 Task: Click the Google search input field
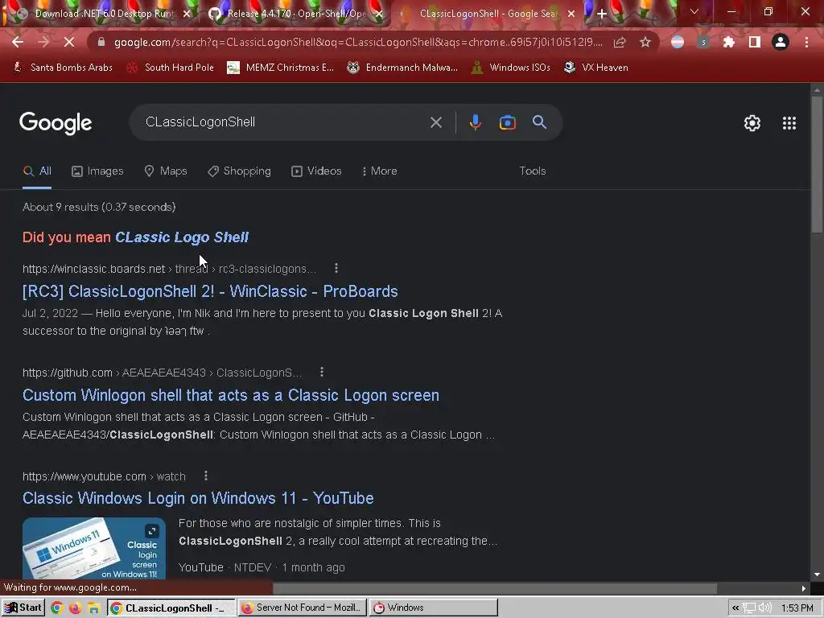284,122
